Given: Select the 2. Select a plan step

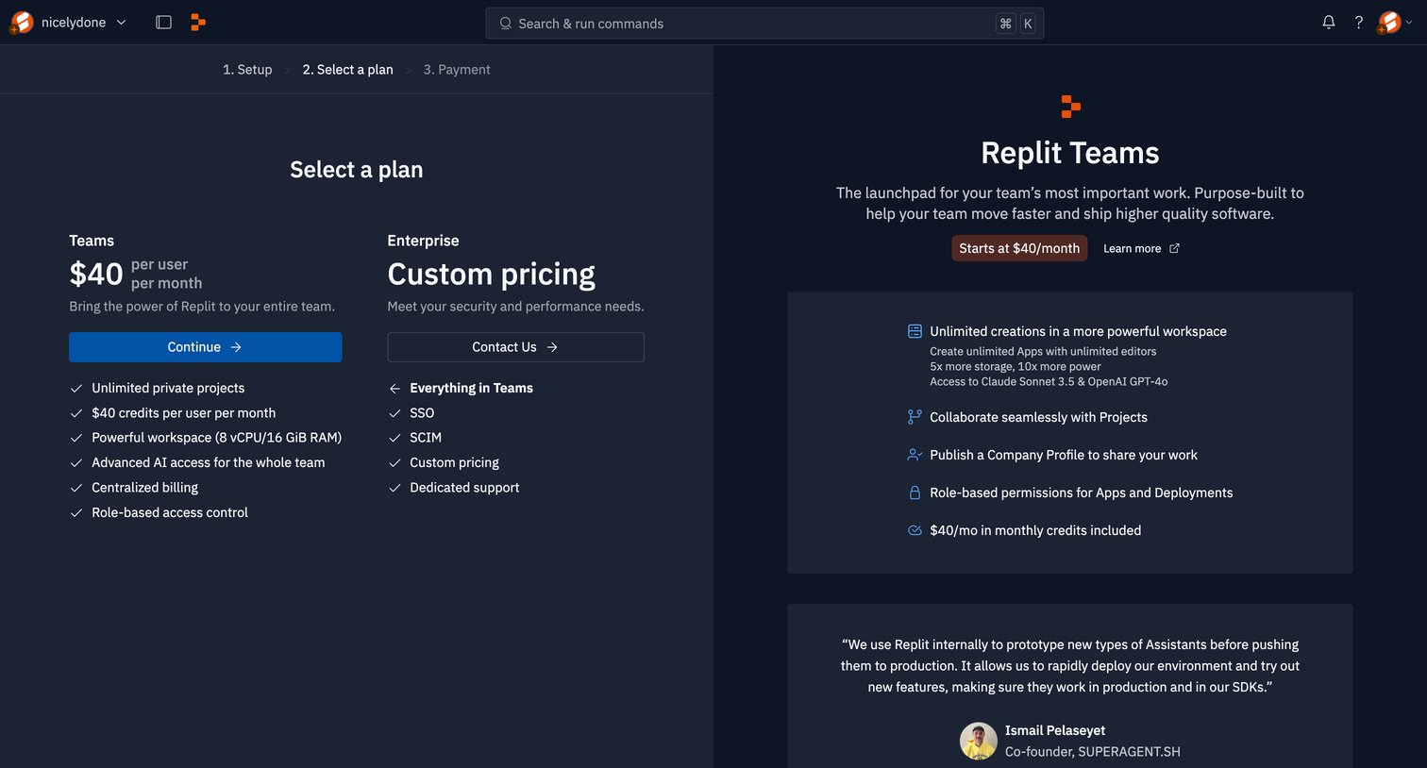Looking at the screenshot, I should (x=347, y=70).
